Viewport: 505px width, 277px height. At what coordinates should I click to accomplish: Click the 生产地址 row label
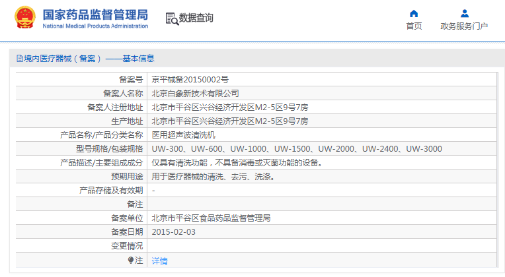[127, 121]
